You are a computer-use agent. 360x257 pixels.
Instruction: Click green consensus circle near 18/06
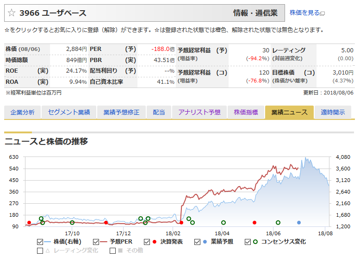pos(278,223)
